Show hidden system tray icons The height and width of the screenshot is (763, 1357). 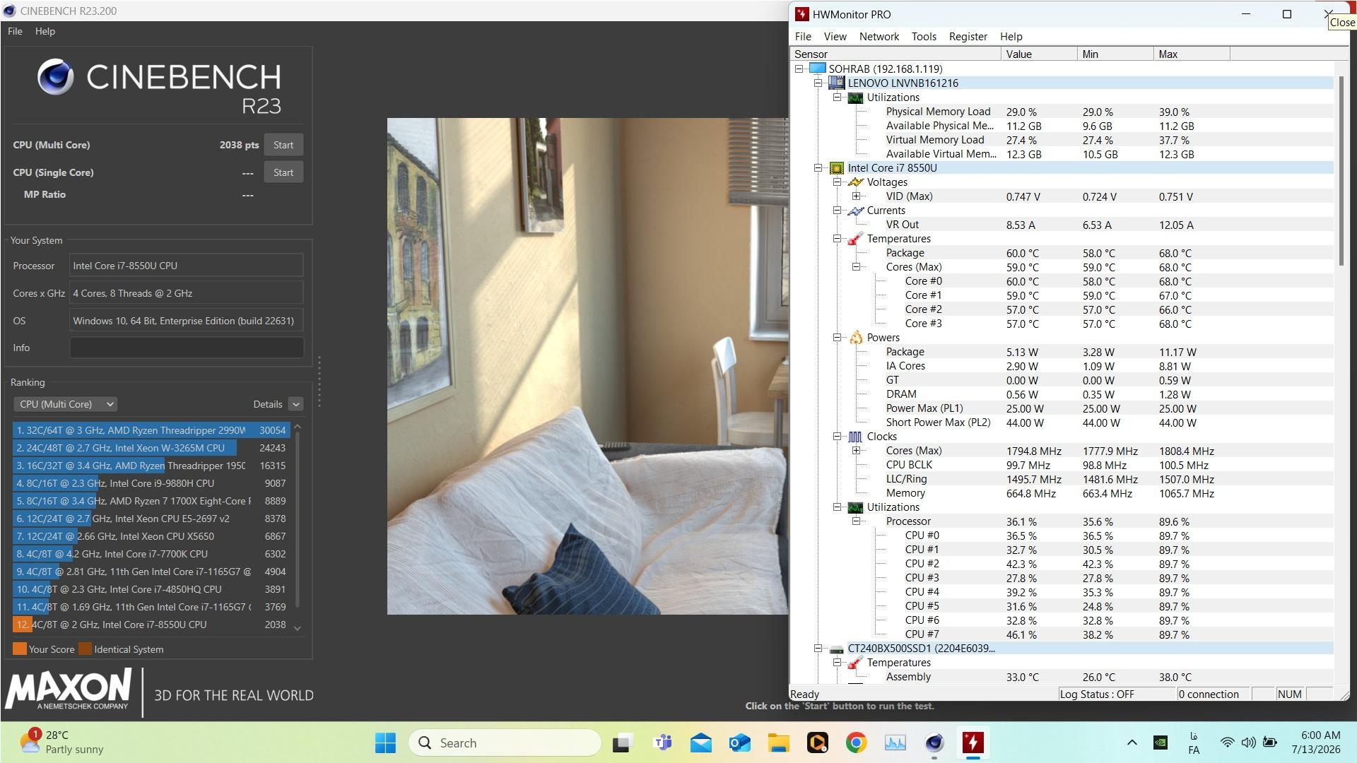coord(1132,743)
